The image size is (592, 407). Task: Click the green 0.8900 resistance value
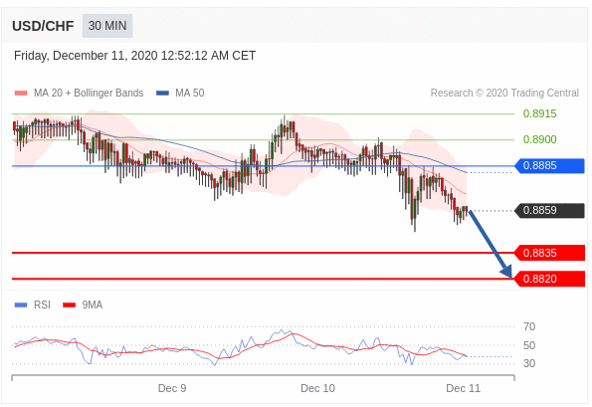point(539,139)
